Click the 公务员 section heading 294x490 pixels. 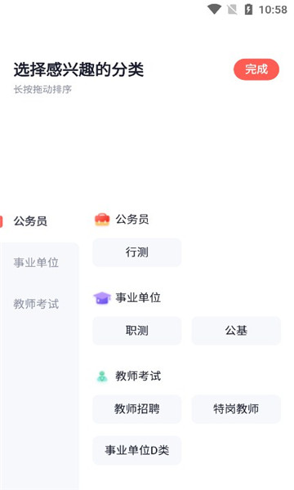(132, 220)
